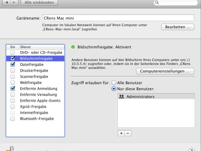Click the Alle einblenden button

39,3
